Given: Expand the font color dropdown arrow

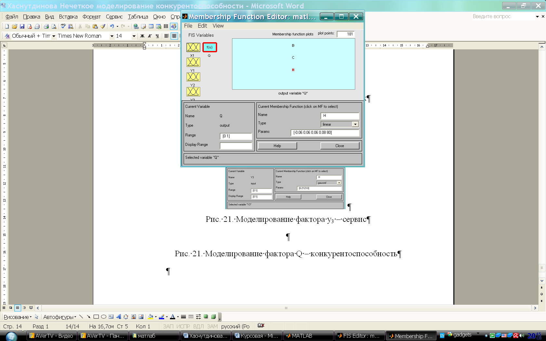Looking at the screenshot, I should coord(178,317).
